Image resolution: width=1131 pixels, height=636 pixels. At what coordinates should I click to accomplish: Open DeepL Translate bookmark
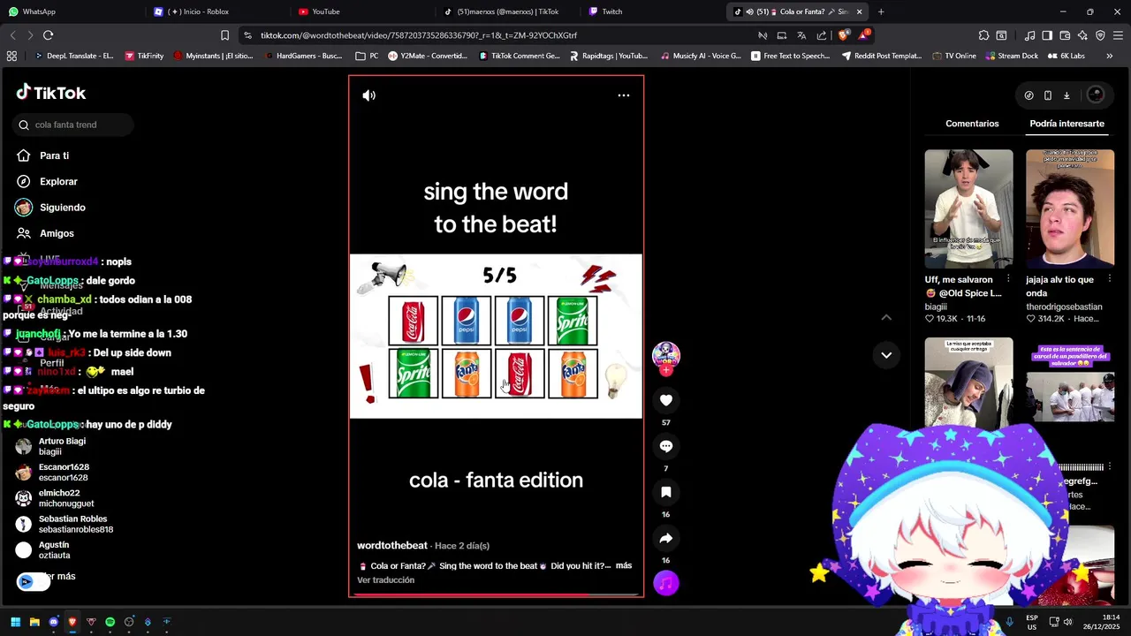pyautogui.click(x=74, y=56)
